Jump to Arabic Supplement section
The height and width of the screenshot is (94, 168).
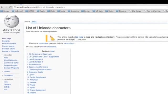click(x=36, y=90)
